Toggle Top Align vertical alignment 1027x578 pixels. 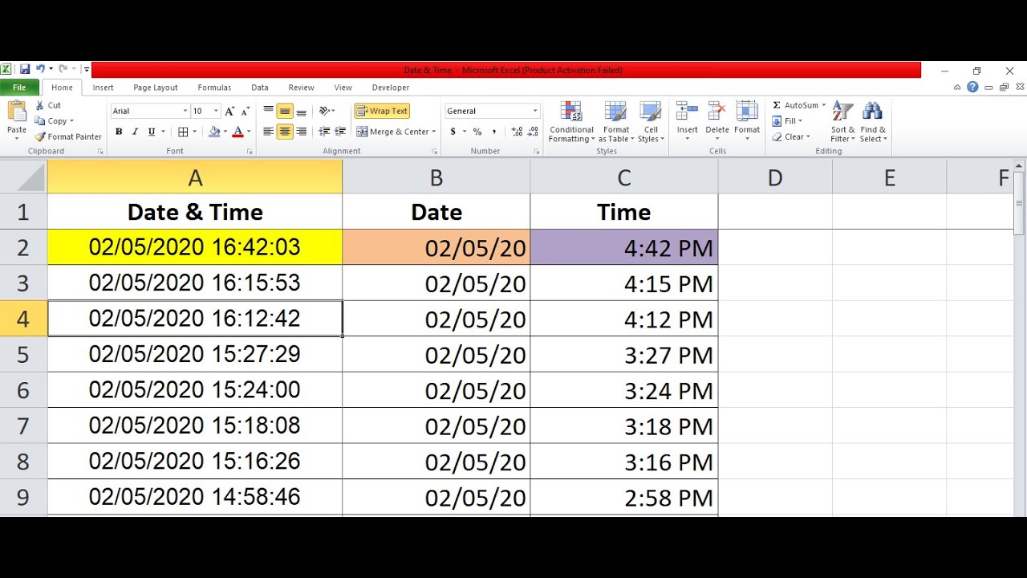(269, 111)
